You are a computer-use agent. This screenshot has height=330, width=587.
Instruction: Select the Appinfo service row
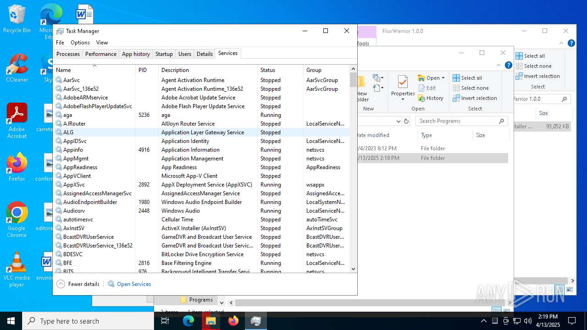201,150
